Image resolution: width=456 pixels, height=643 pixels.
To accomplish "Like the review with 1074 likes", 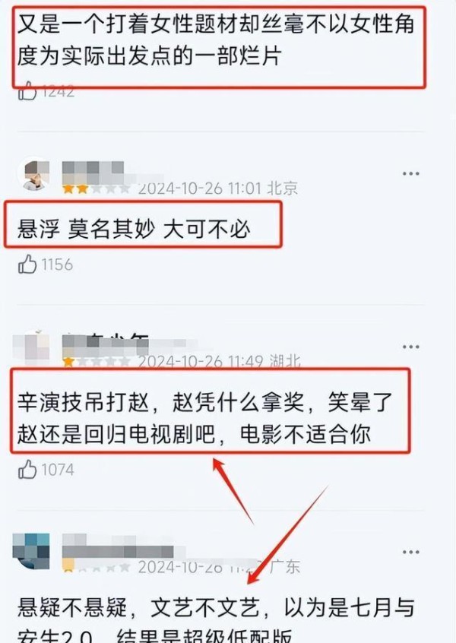I will pos(27,469).
